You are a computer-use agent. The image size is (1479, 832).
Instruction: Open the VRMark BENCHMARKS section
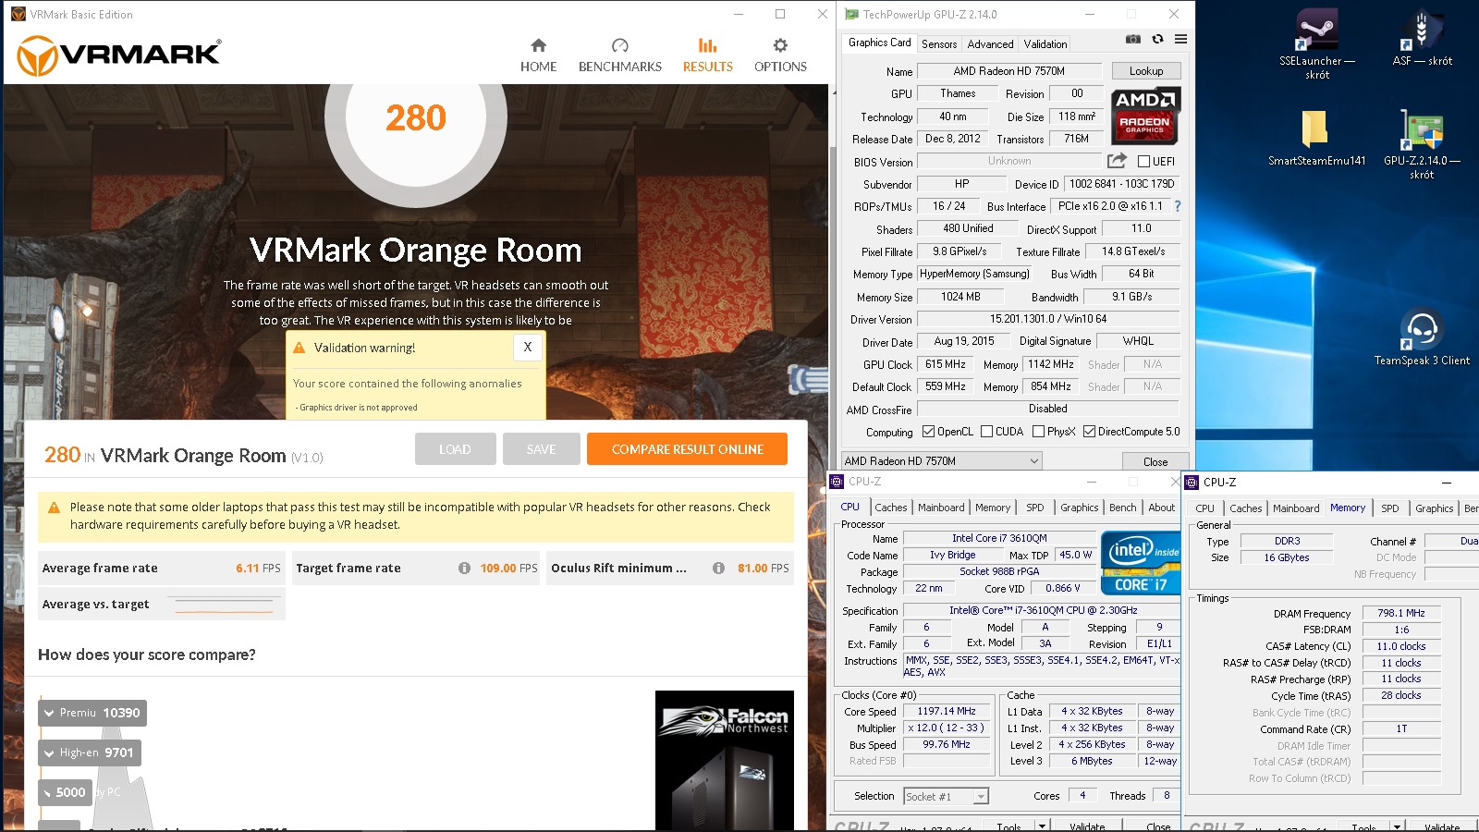pos(620,55)
